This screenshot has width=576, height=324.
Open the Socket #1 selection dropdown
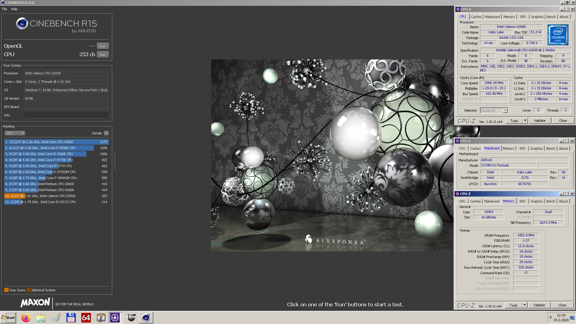coord(494,111)
